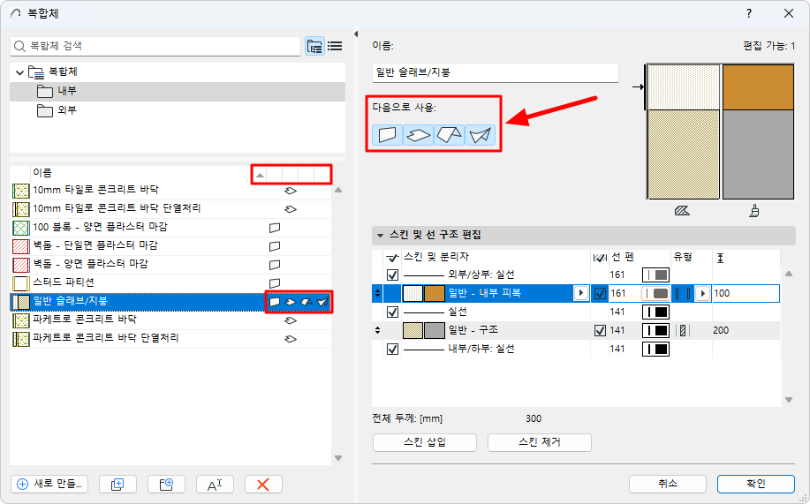
Task: Click the thickness column header icon
Action: [x=721, y=258]
